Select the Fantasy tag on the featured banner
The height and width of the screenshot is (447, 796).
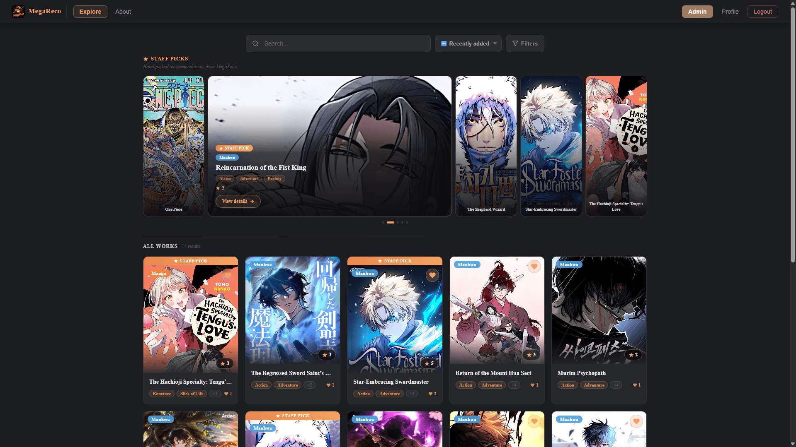tap(274, 179)
